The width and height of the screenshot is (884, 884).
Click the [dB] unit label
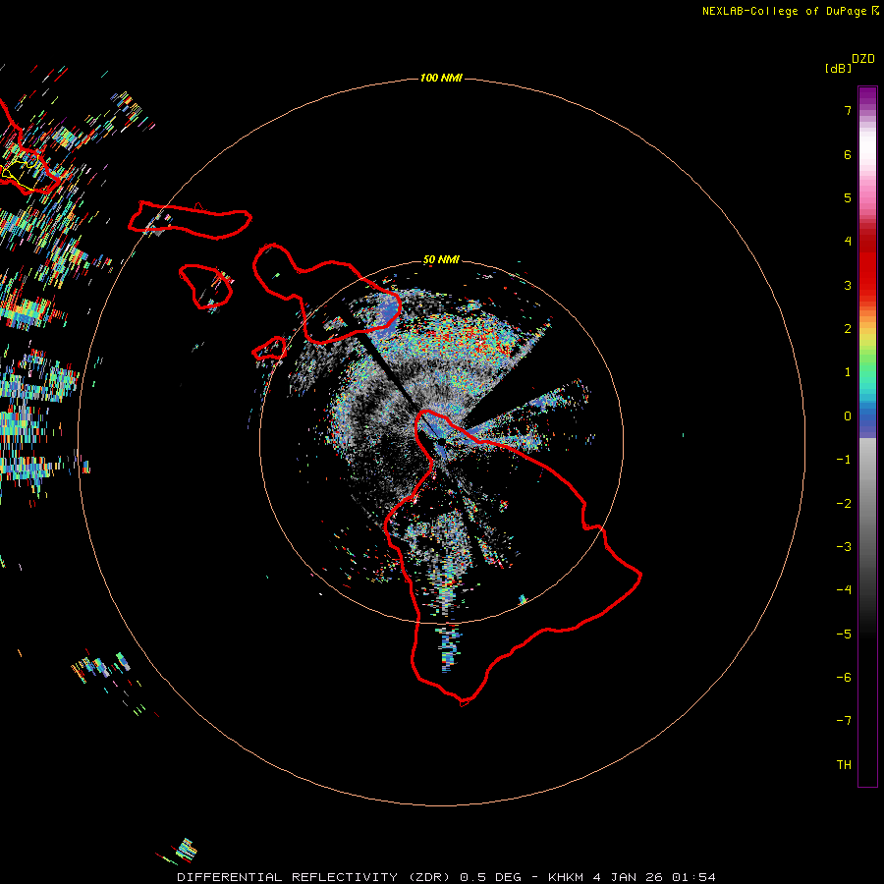coord(838,68)
